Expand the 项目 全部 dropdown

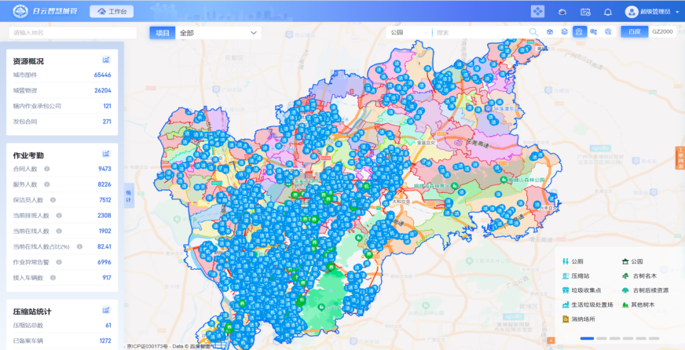click(218, 33)
